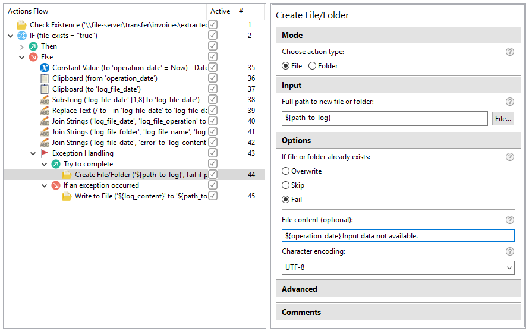Click the Try to complete green icon
The width and height of the screenshot is (529, 331).
click(56, 165)
